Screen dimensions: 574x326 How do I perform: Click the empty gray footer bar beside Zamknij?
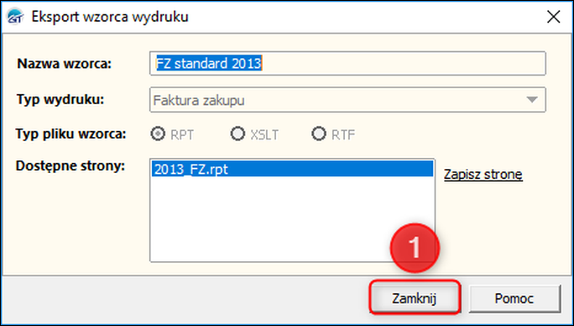point(183,297)
